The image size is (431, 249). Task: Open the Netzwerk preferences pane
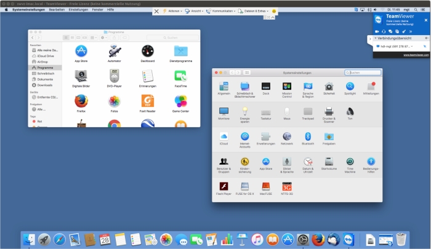pos(287,138)
